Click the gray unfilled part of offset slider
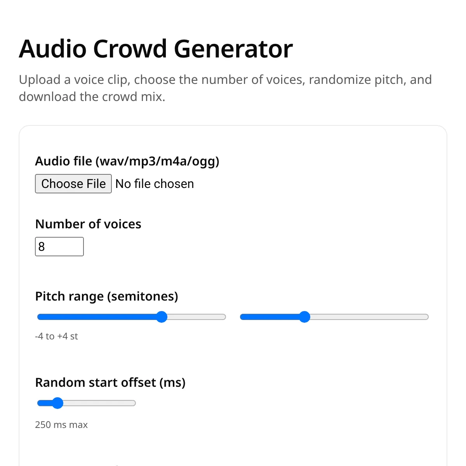The height and width of the screenshot is (466, 466). (99, 403)
